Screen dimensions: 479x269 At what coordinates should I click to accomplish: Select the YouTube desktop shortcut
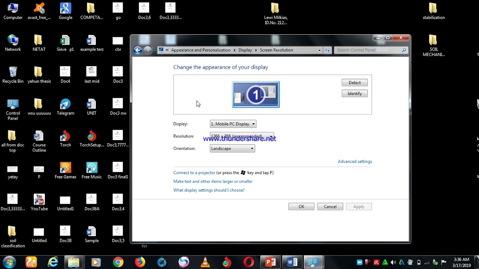pos(39,202)
